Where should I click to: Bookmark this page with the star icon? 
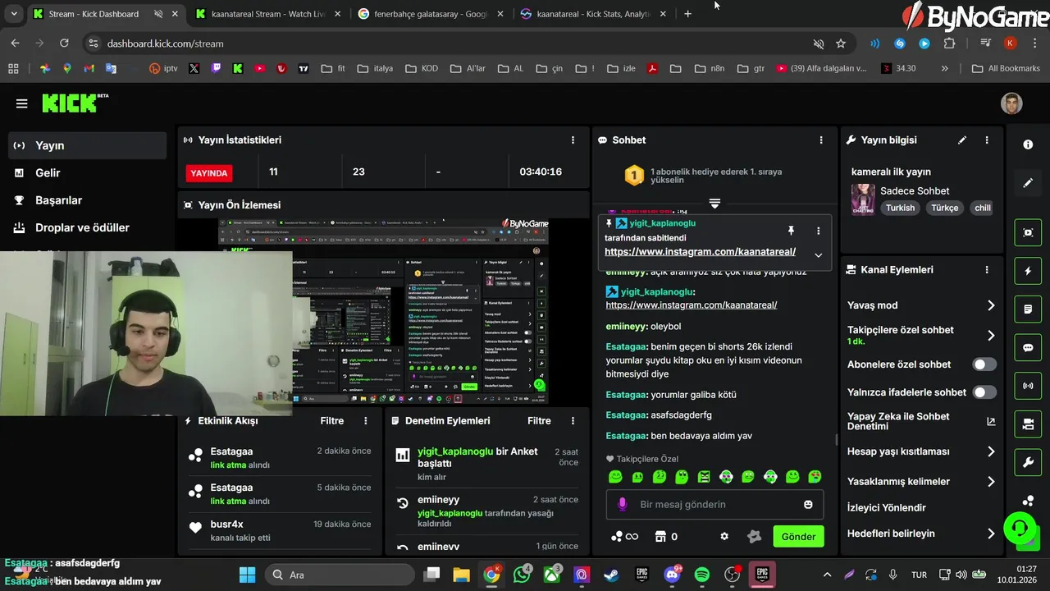click(841, 44)
